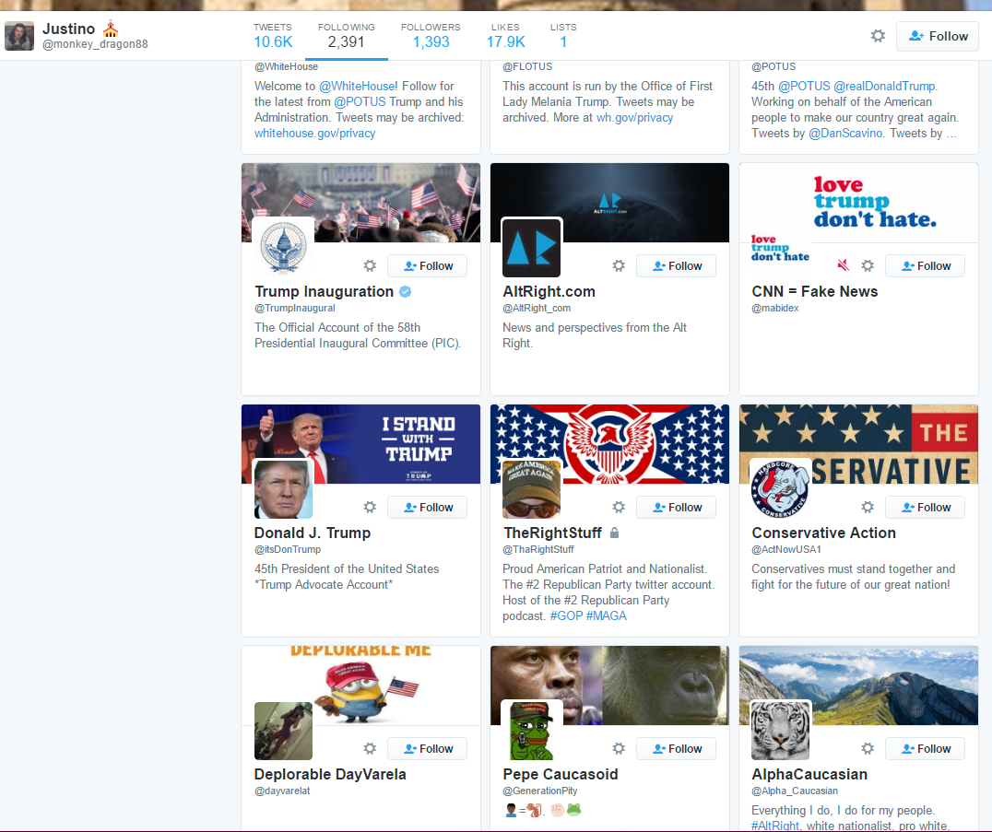
Task: Follow Deplorable DayVarela account
Action: coord(427,749)
